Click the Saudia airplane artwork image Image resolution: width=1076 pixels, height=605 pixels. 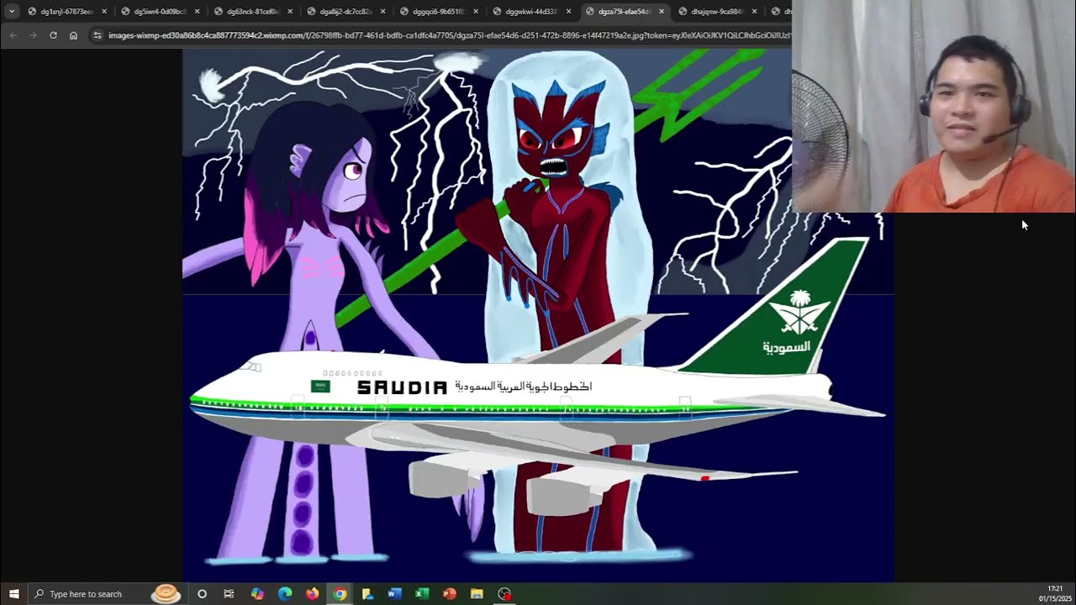pos(538,315)
